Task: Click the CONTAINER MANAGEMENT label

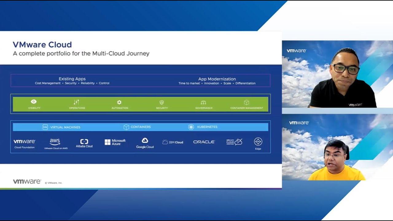Action: pyautogui.click(x=247, y=108)
